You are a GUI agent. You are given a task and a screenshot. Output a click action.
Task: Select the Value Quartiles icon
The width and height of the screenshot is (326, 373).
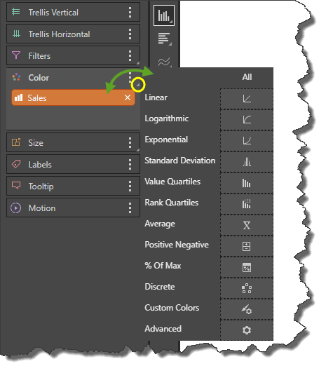tap(247, 183)
